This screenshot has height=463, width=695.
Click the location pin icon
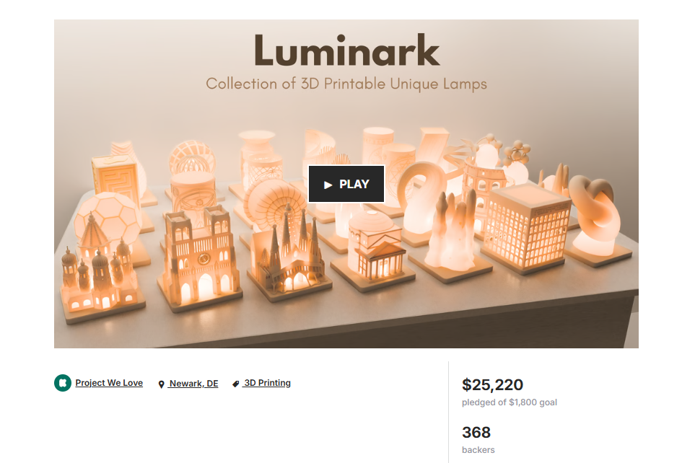[x=162, y=384]
